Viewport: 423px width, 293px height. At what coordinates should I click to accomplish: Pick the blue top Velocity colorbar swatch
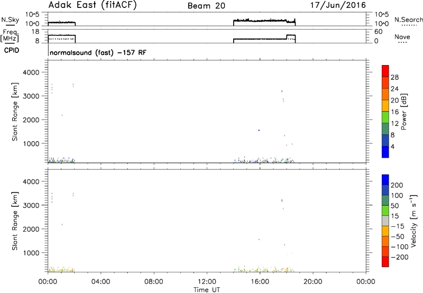pos(385,180)
